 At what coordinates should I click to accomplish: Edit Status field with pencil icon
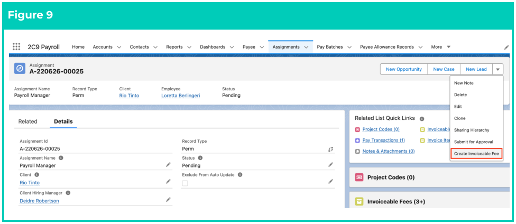[x=331, y=164]
